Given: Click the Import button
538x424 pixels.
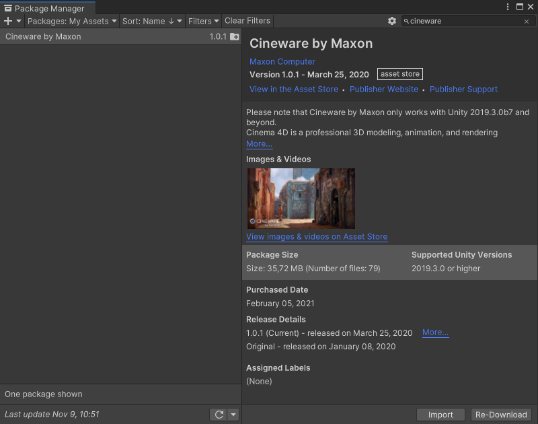Looking at the screenshot, I should coord(440,415).
